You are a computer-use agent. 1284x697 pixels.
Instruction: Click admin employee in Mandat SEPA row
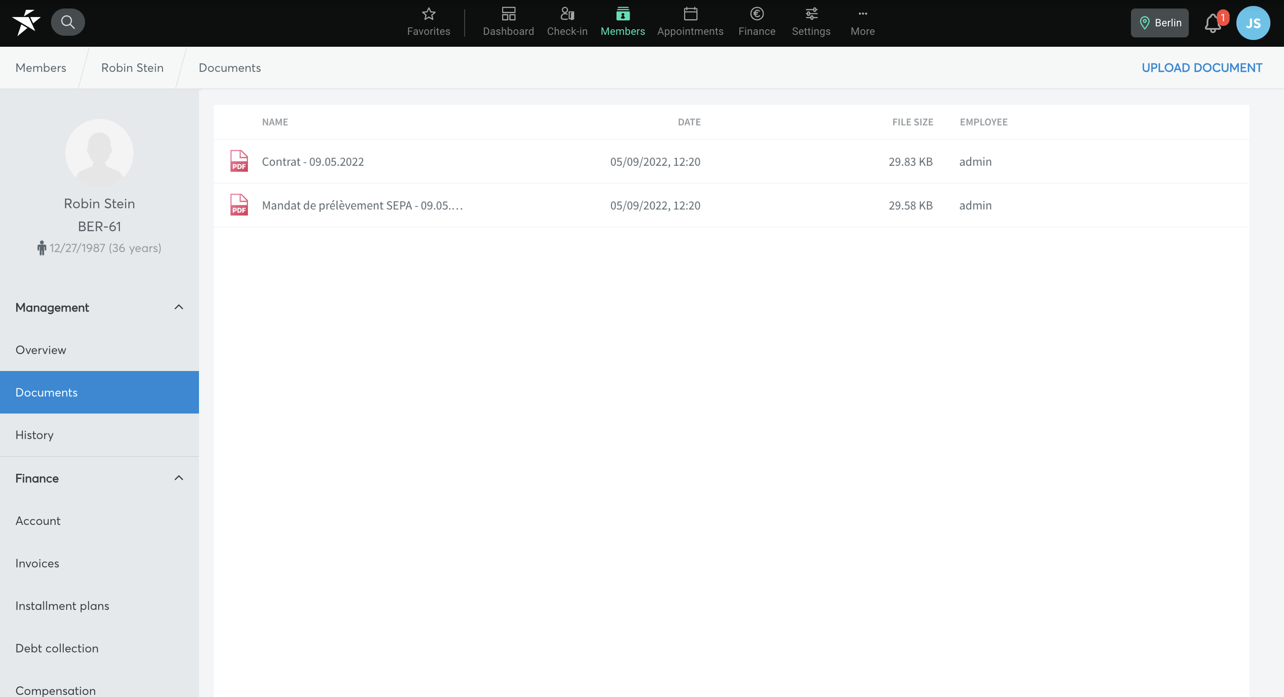(x=975, y=205)
